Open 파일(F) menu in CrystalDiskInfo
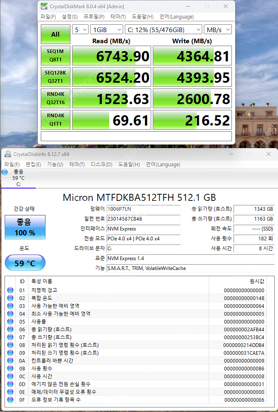 (x=12, y=165)
